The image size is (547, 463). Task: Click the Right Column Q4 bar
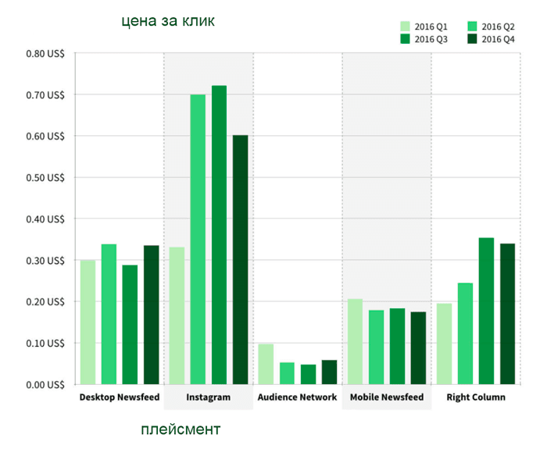(508, 314)
